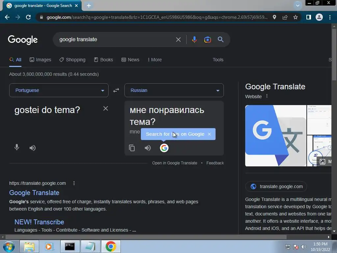This screenshot has height=253, width=337.
Task: Click the browser forward arrow
Action: (18, 17)
